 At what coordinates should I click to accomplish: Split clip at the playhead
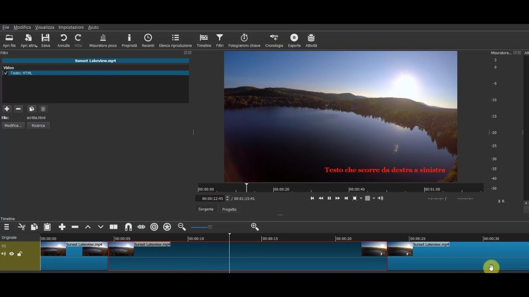[x=114, y=227]
